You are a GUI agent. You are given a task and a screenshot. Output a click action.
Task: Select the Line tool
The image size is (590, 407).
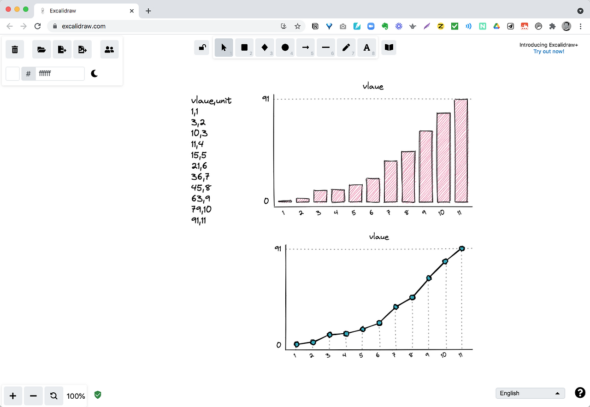click(326, 47)
